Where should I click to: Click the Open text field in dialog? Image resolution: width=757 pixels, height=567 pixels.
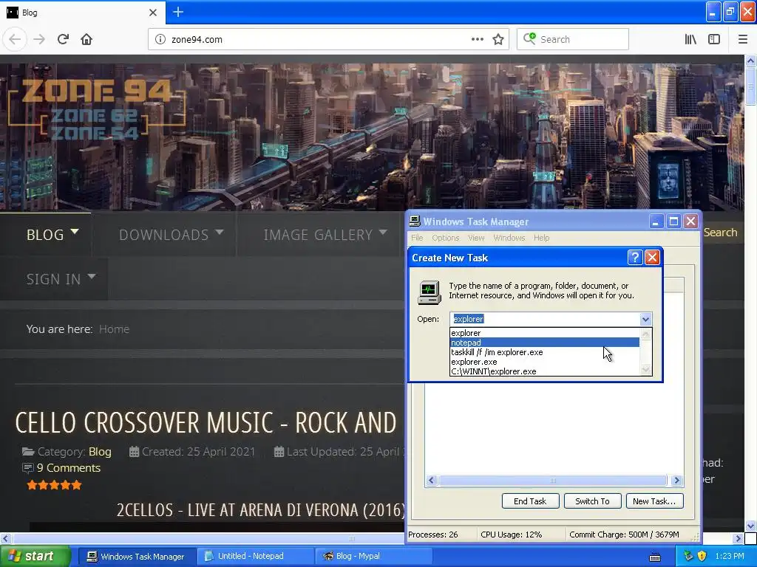tap(545, 319)
